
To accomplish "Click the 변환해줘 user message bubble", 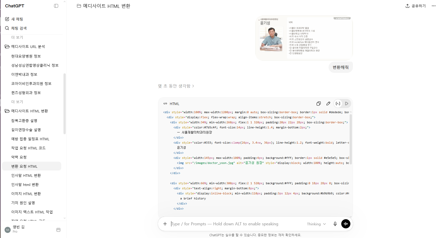I will pos(340,67).
